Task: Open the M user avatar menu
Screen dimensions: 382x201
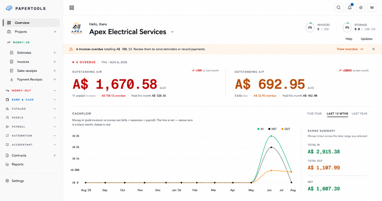Action: tap(372, 8)
